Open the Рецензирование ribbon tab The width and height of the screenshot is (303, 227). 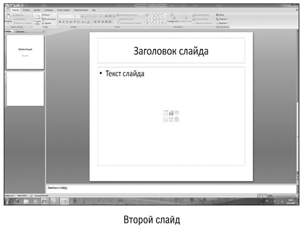(81, 10)
